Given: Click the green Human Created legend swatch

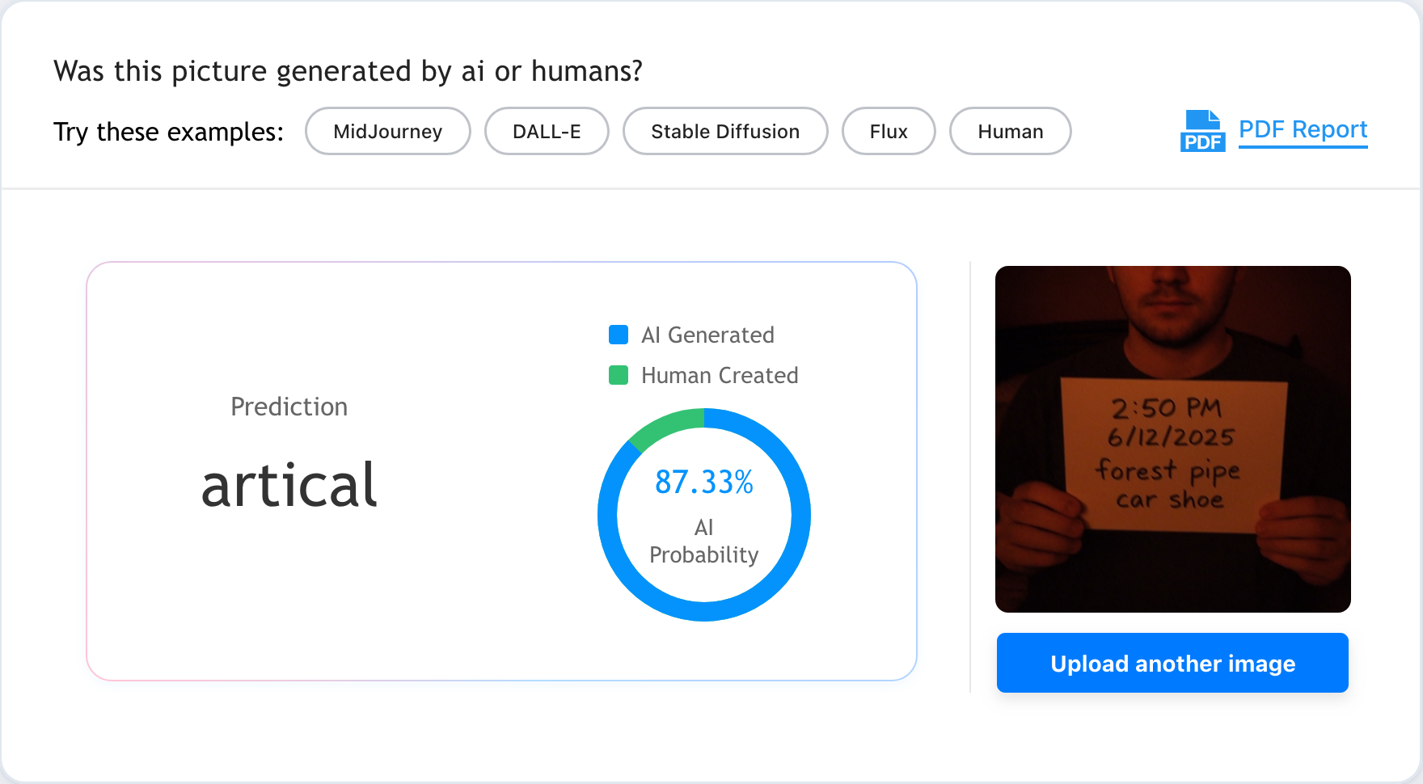Looking at the screenshot, I should pos(619,375).
